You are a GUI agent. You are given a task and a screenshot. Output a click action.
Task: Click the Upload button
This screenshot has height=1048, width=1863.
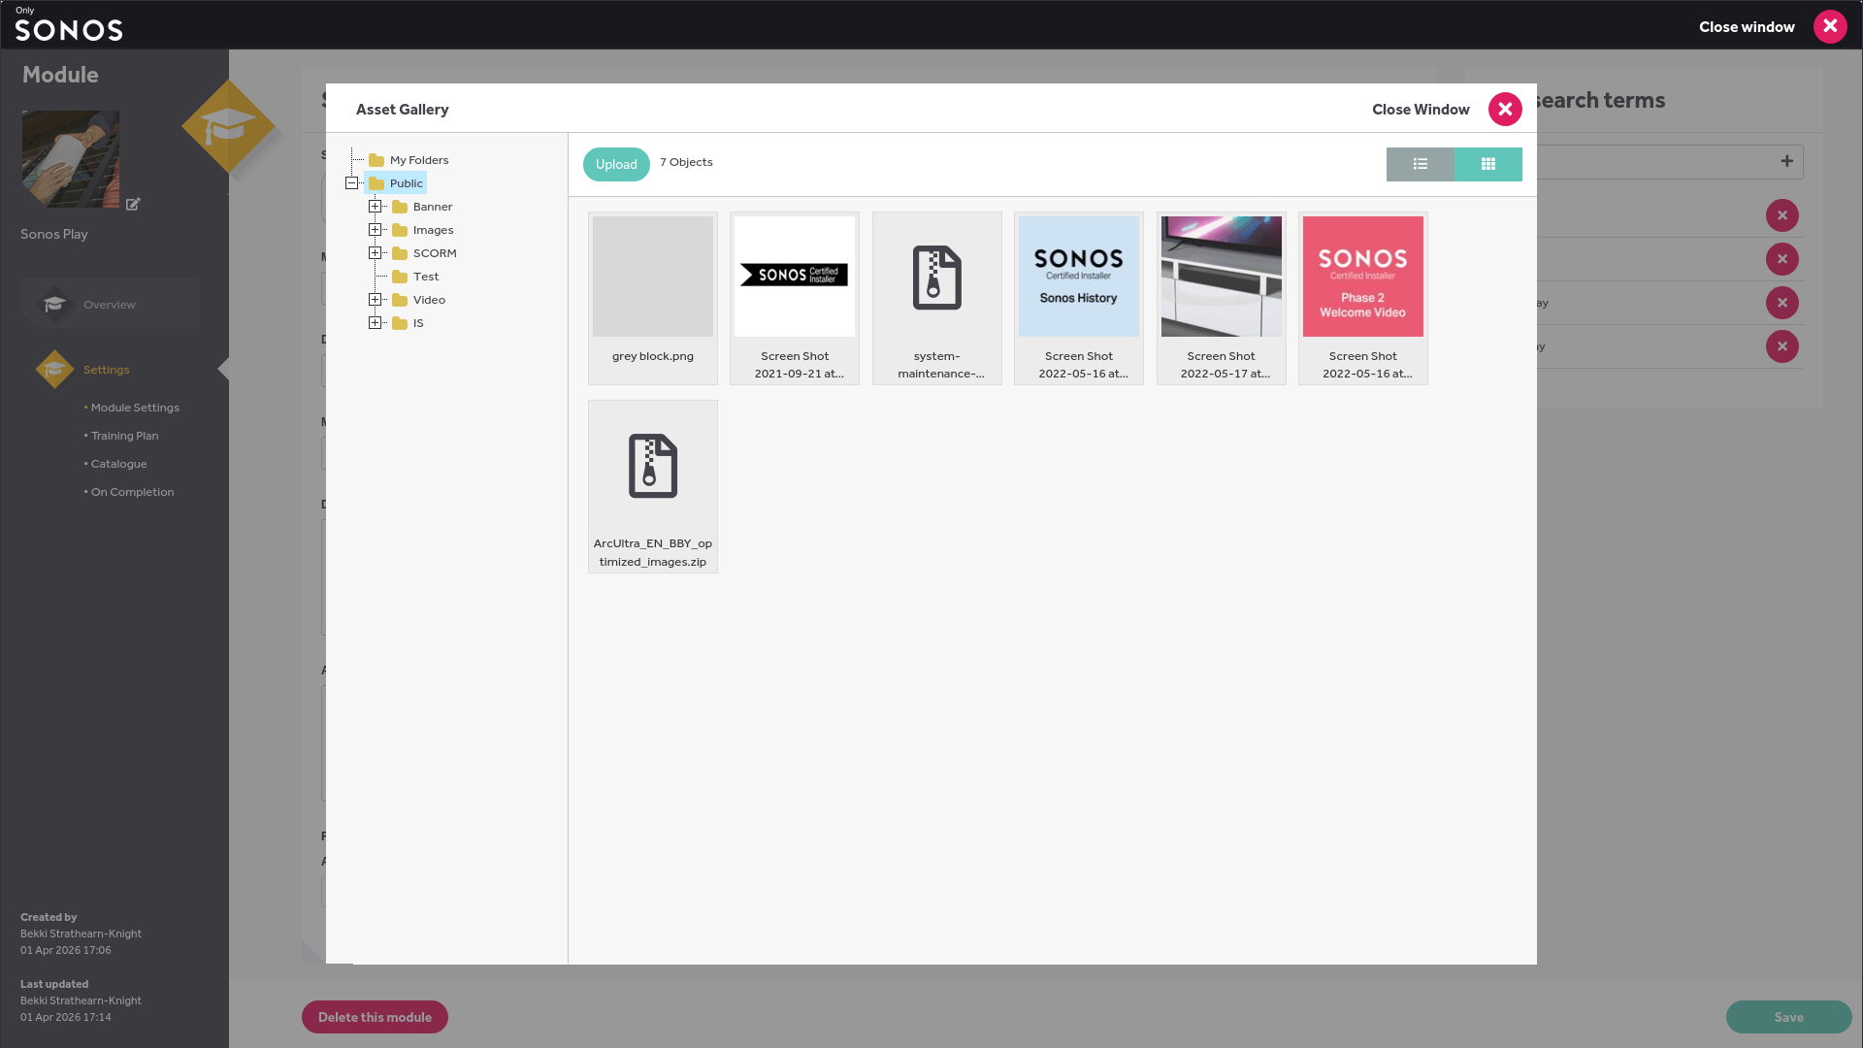click(616, 164)
